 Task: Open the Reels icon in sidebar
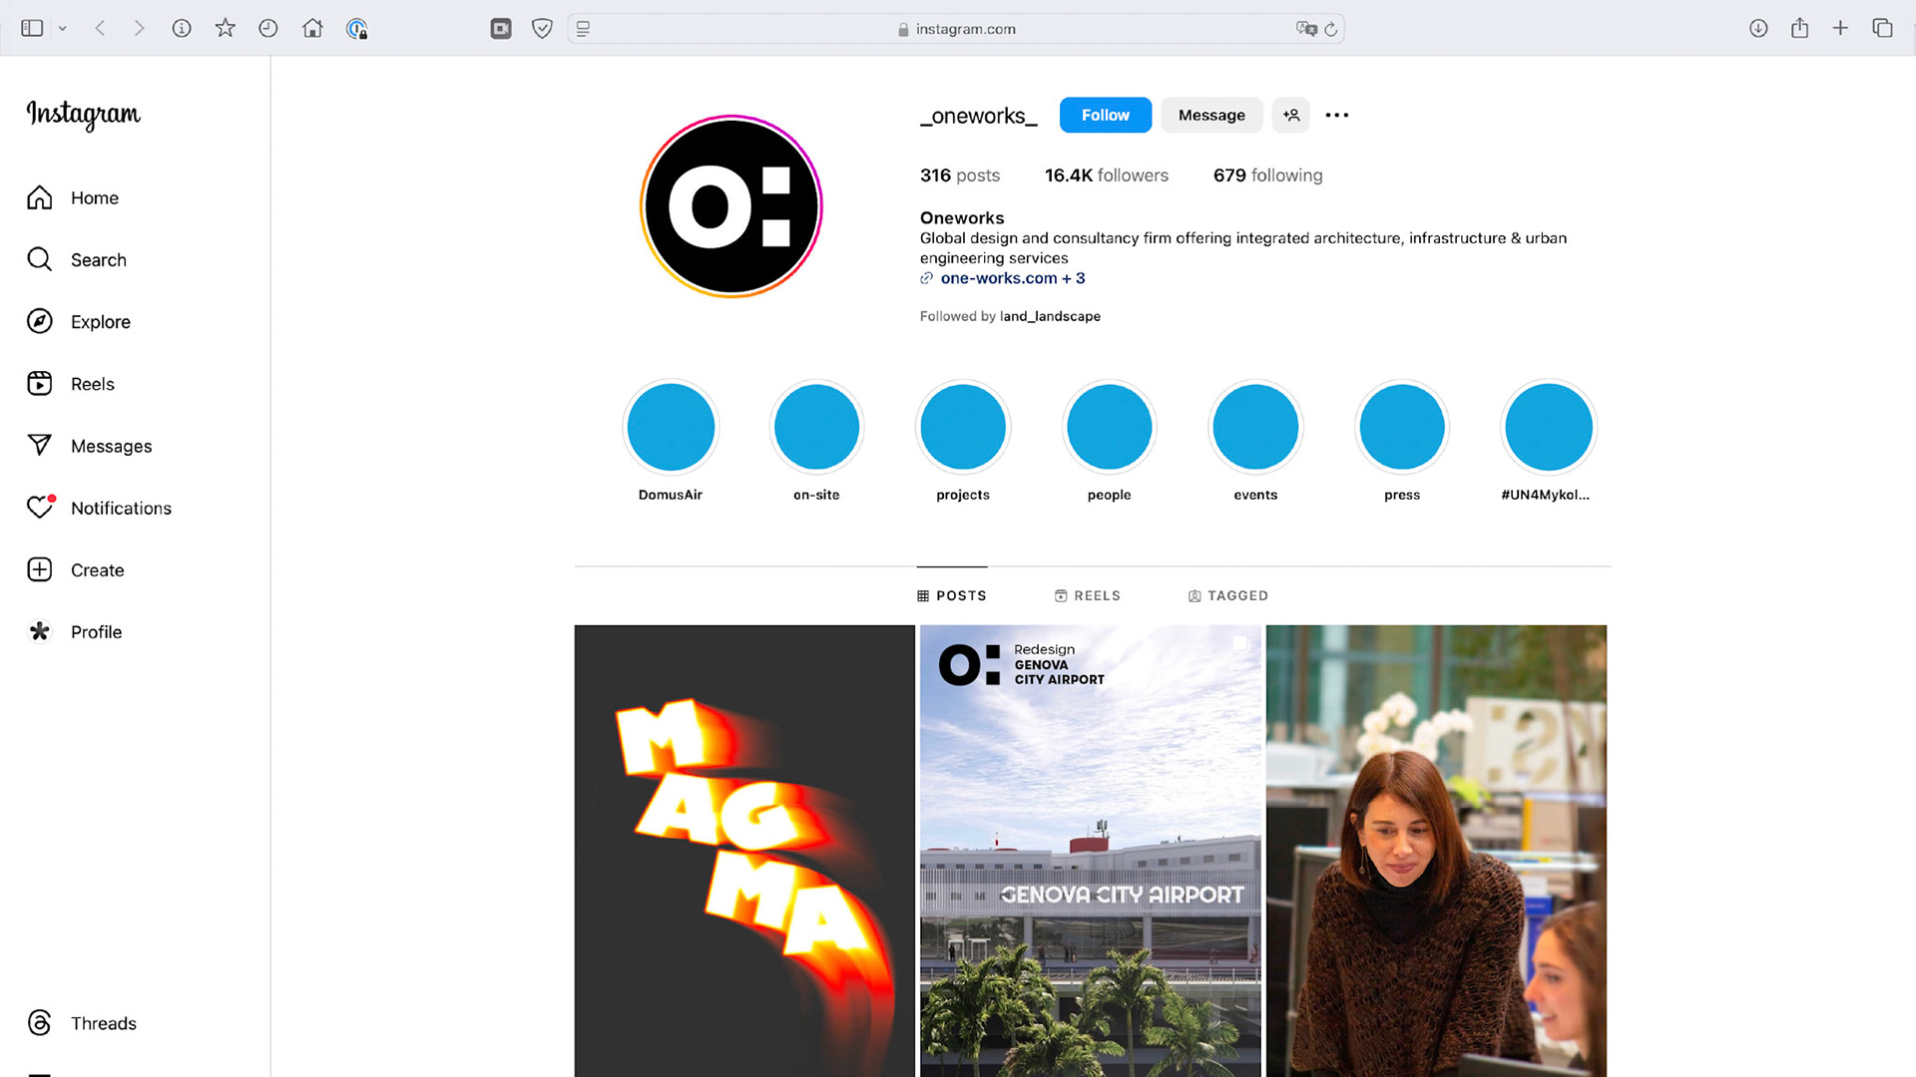point(40,383)
